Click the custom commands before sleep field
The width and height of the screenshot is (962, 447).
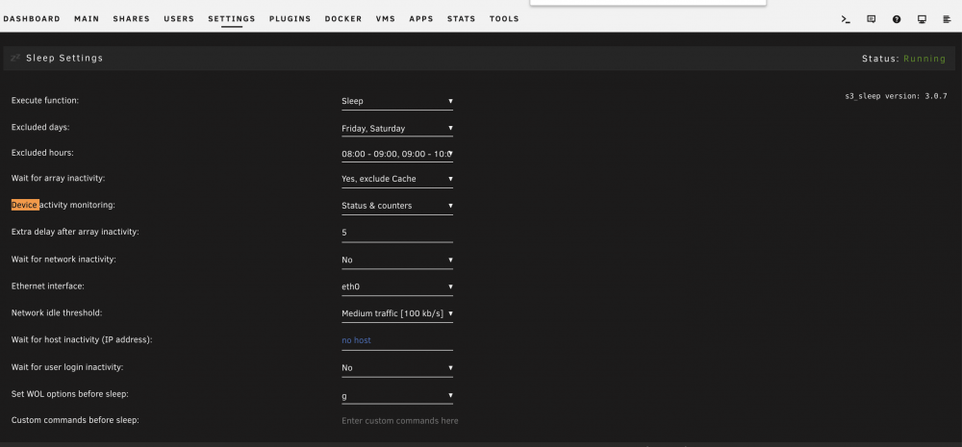(x=400, y=421)
